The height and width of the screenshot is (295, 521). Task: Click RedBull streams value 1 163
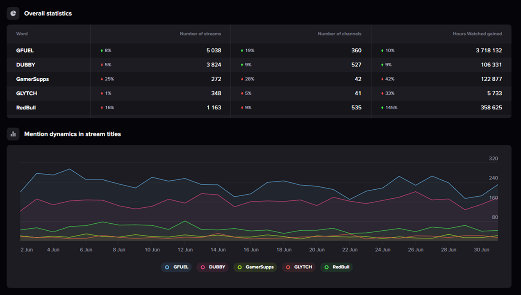coord(214,108)
